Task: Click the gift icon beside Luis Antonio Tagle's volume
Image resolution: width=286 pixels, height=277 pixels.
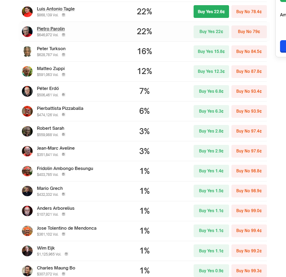Action: coord(63,15)
